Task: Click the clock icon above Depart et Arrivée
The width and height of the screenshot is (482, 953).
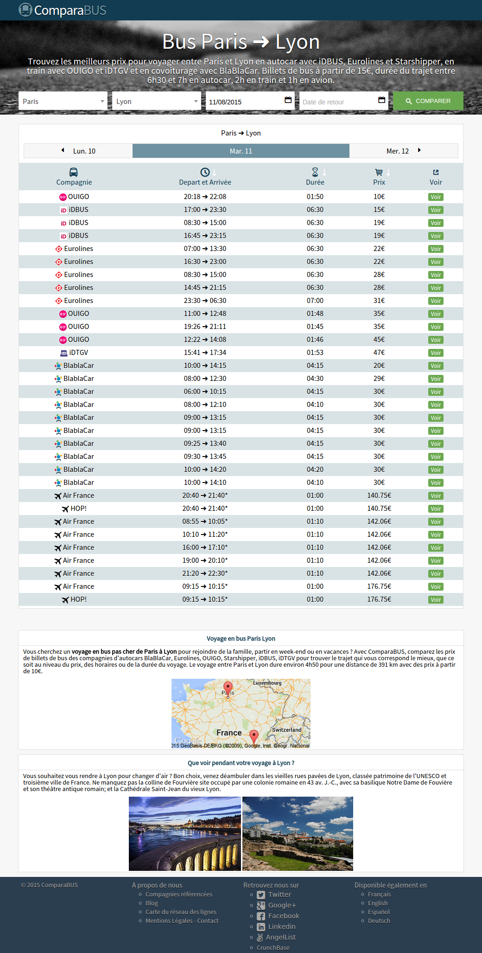Action: click(205, 172)
